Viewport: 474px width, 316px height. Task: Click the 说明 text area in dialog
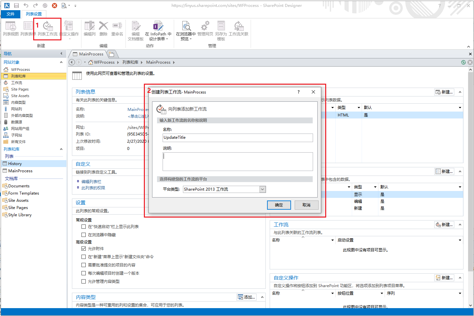tap(238, 161)
